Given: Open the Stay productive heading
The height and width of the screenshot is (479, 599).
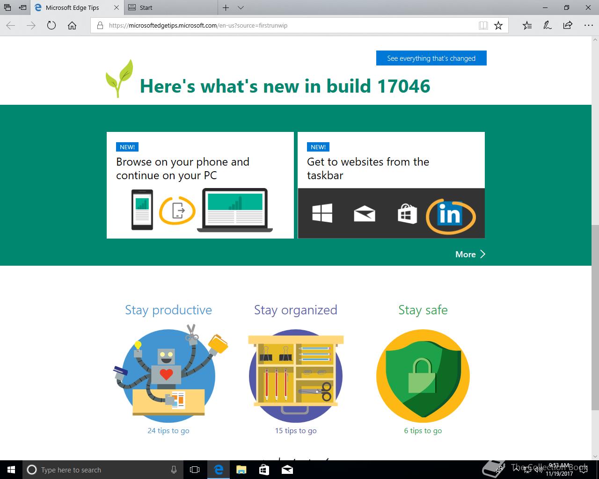Looking at the screenshot, I should pyautogui.click(x=168, y=310).
